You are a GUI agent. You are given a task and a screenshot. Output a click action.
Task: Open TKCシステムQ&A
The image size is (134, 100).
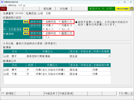click(122, 9)
